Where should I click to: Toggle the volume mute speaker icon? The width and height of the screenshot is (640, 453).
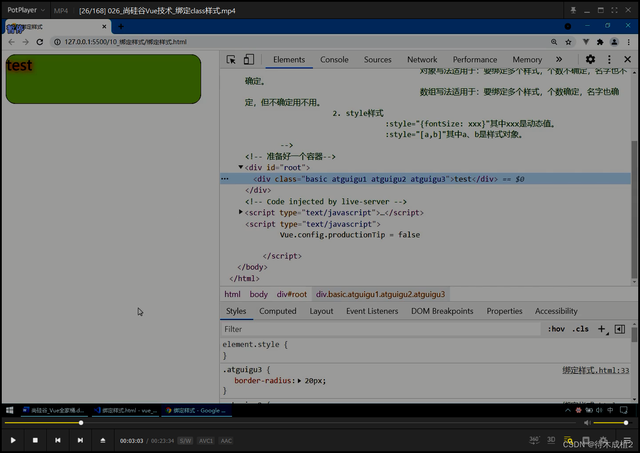click(587, 423)
